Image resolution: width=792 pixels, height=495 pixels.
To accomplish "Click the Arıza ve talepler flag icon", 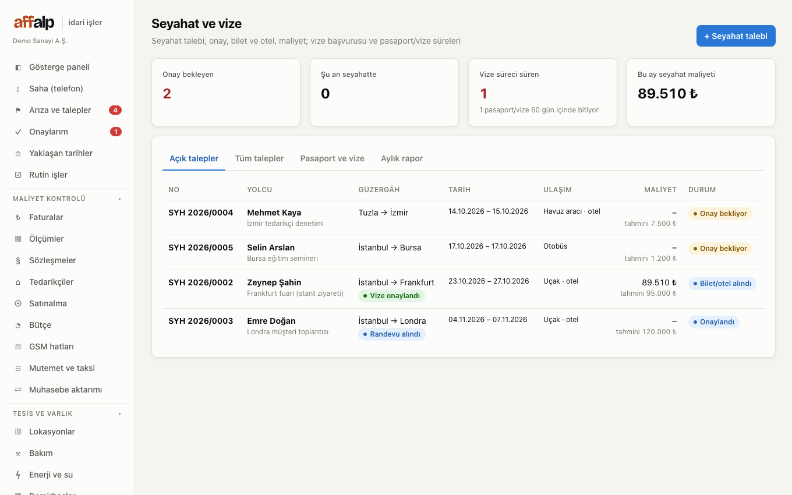I will pyautogui.click(x=18, y=110).
